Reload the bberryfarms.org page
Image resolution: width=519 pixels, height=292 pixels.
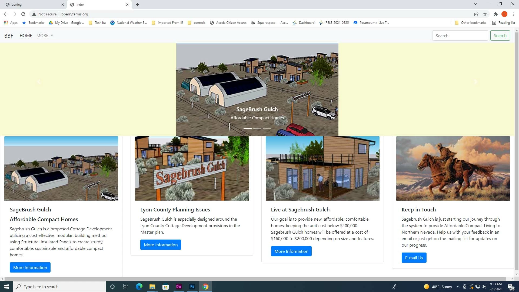(x=23, y=14)
